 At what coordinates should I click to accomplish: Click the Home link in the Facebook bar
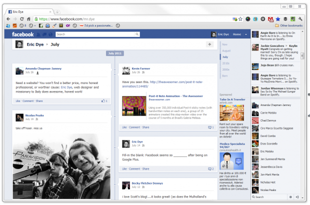click(x=237, y=34)
